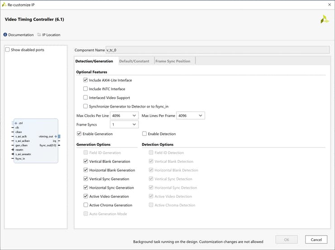This screenshot has width=335, height=250.
Task: Open the Frame Sync Position tab
Action: (172, 61)
